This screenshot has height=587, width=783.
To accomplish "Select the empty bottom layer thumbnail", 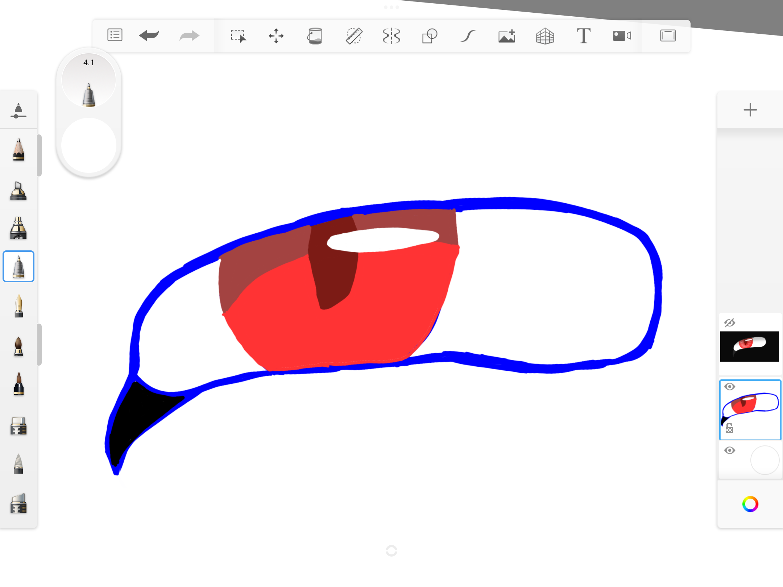I will pos(764,460).
